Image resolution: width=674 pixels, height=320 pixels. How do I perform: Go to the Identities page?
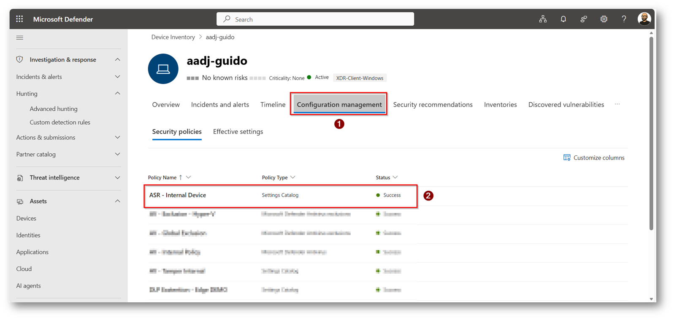point(28,235)
